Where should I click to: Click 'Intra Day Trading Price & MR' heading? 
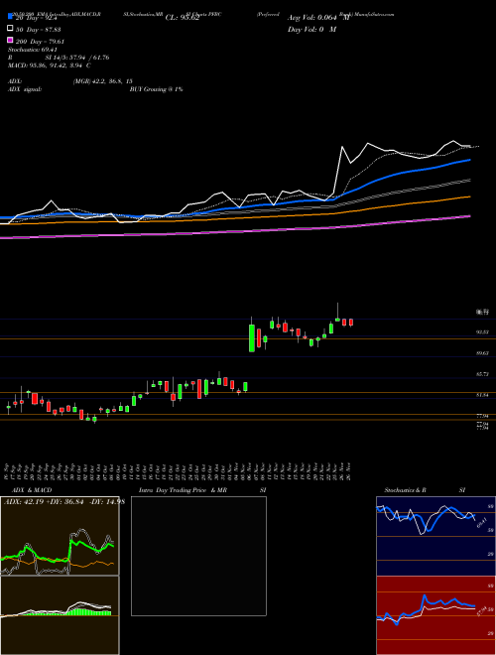coord(183,490)
